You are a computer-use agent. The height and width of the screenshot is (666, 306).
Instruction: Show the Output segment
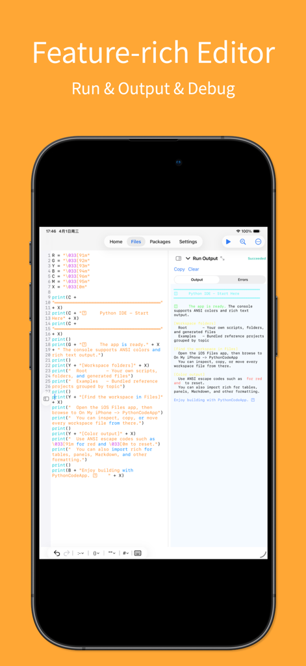(197, 280)
